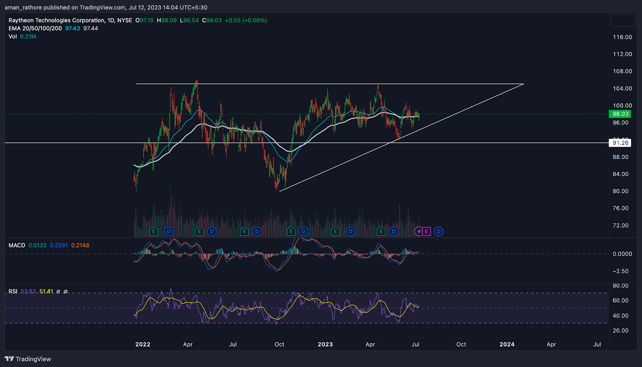Click the earnings E marker for late April 2022
This screenshot has width=642, height=367.
(x=199, y=231)
